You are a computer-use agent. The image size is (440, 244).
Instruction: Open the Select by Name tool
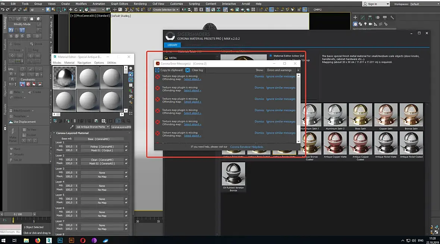tap(53, 10)
